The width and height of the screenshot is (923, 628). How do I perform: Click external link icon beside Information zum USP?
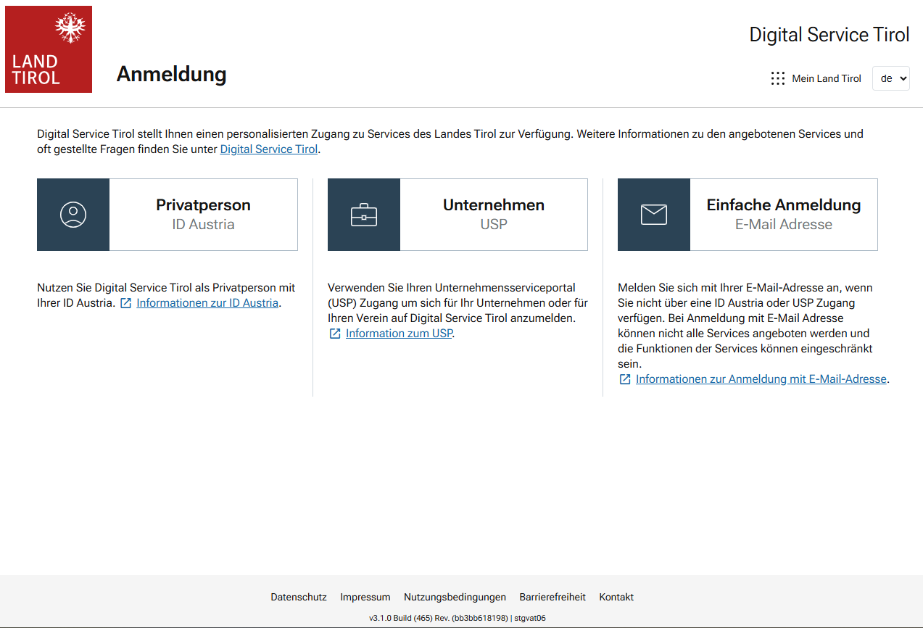(335, 334)
